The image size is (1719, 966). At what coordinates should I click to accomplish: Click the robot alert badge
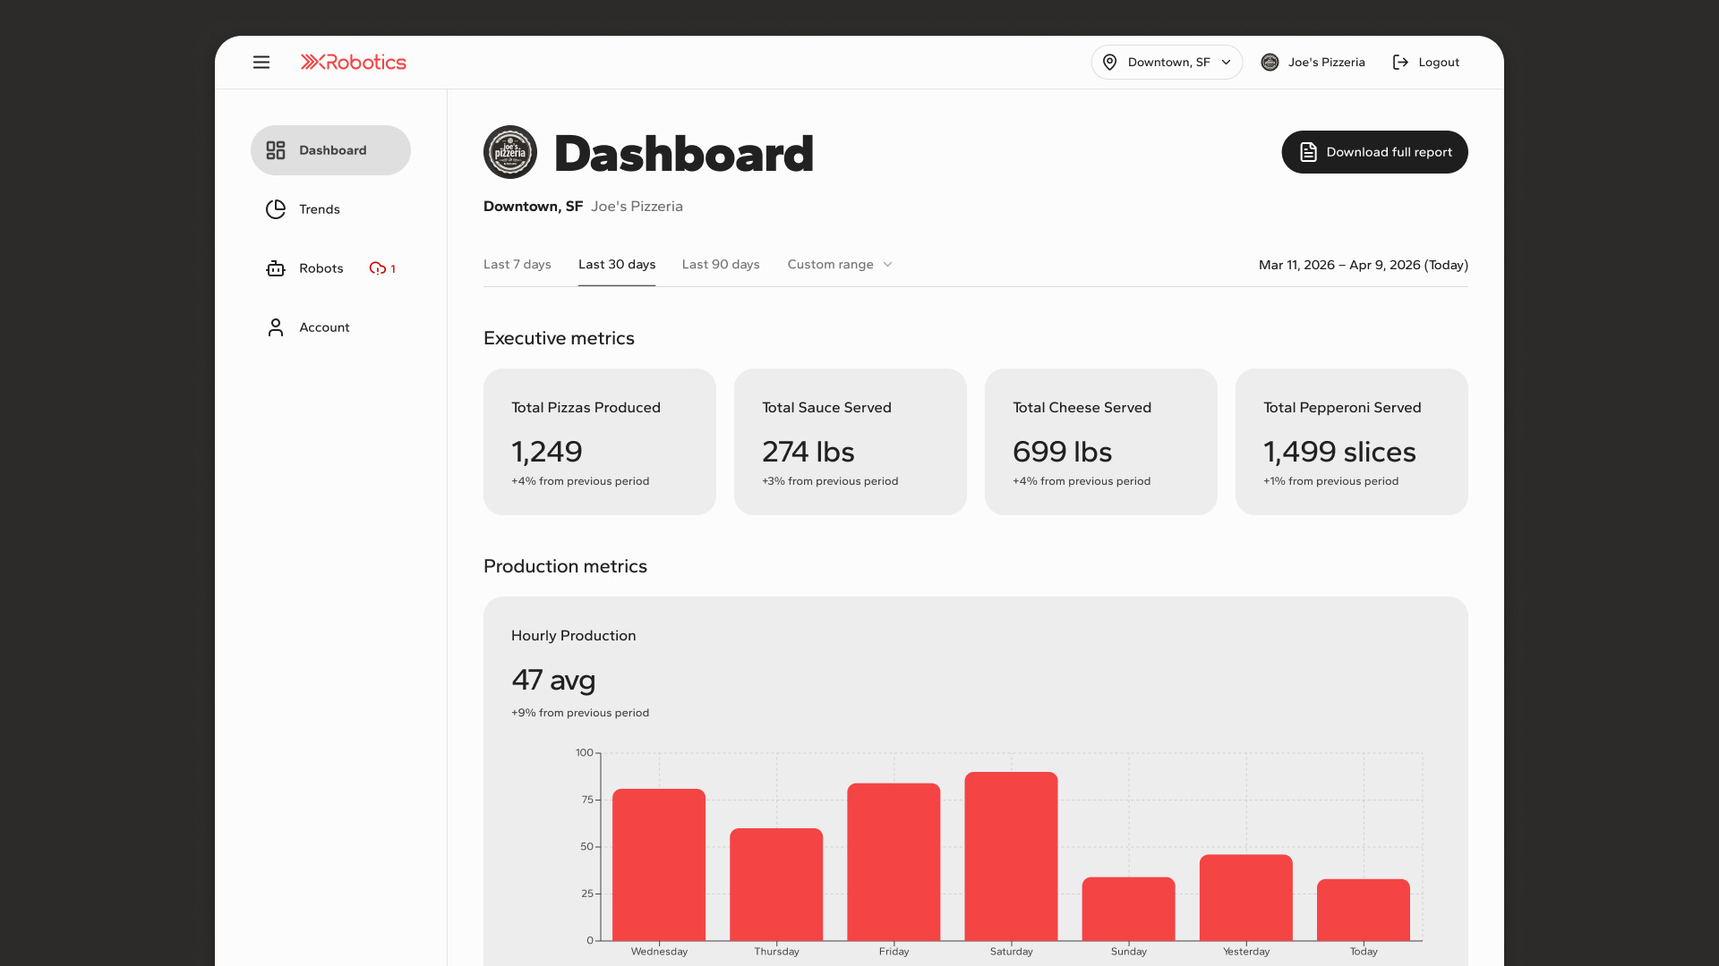click(382, 268)
